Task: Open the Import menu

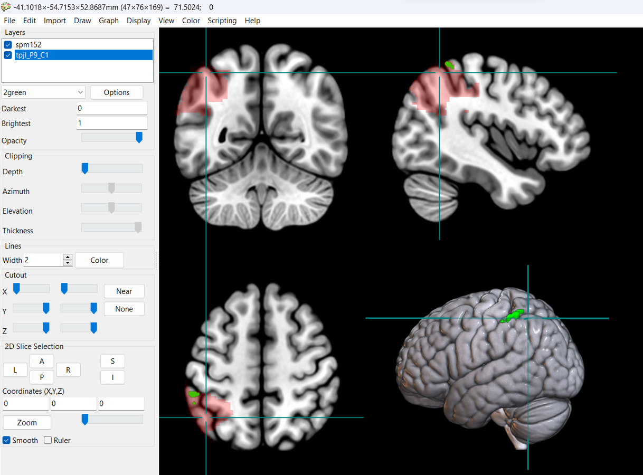Action: [55, 21]
